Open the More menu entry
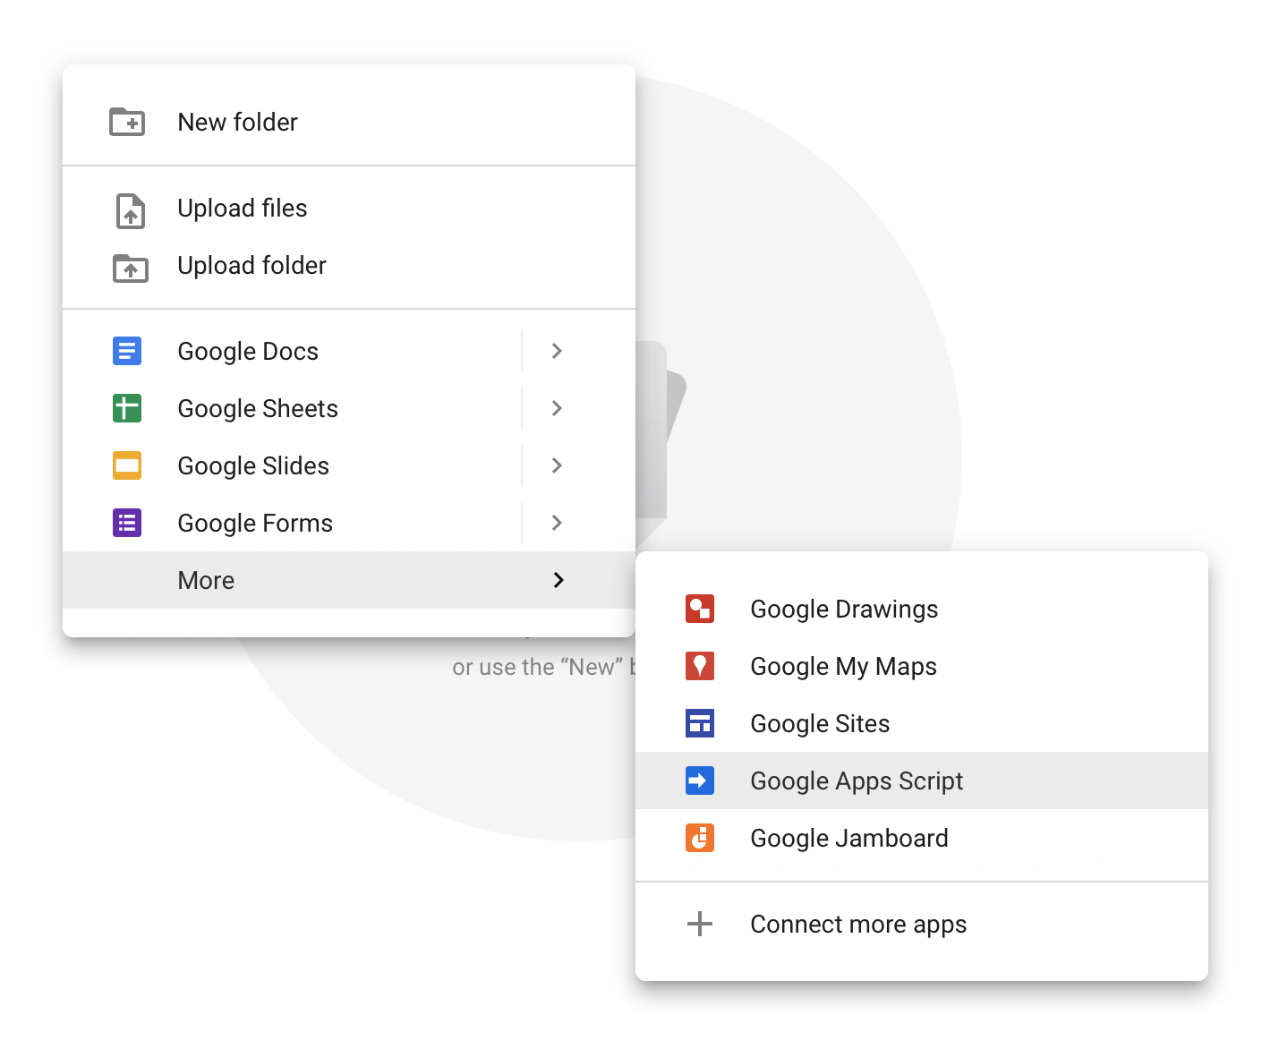 (349, 580)
